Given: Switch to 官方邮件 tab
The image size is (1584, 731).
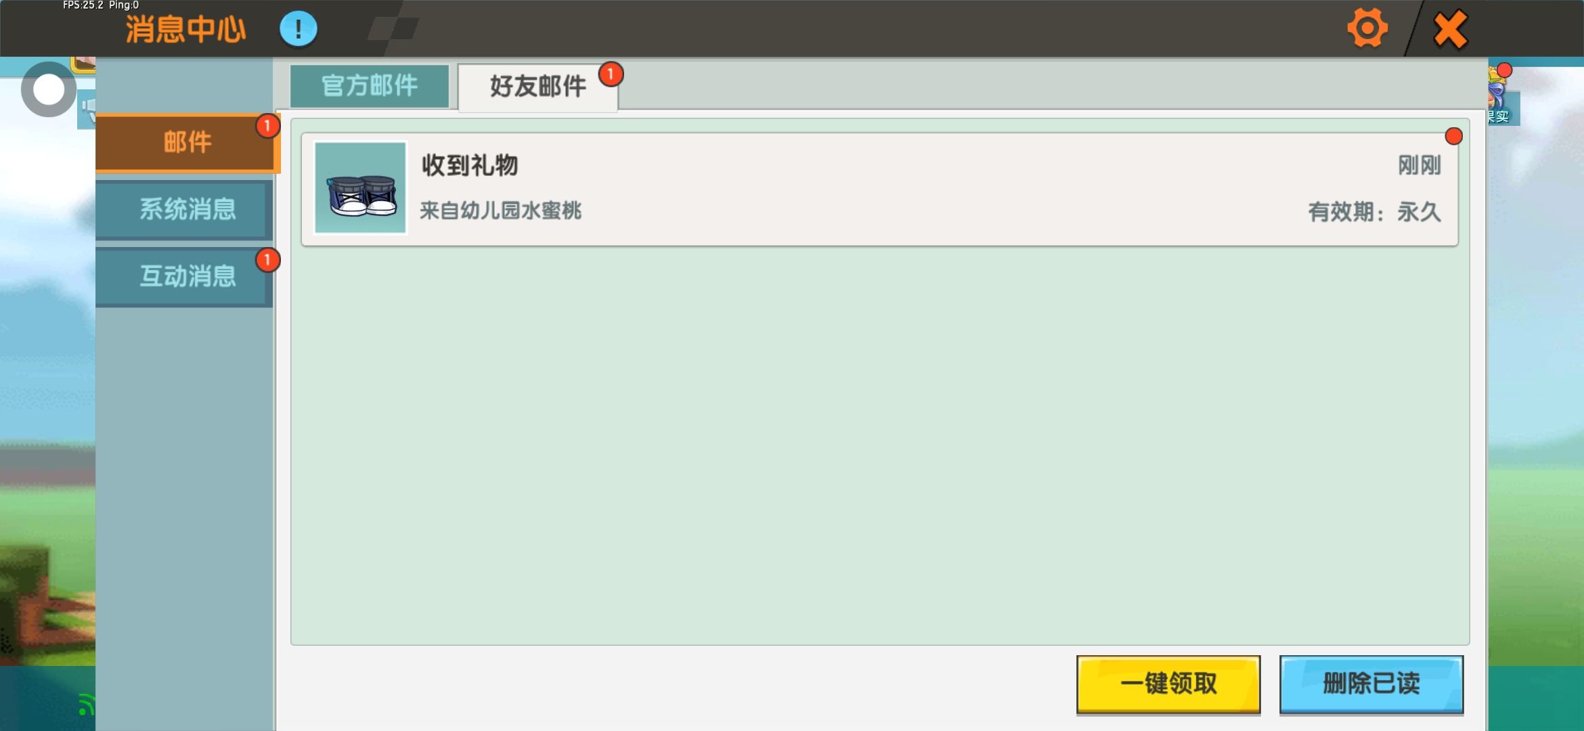Looking at the screenshot, I should click(x=370, y=86).
